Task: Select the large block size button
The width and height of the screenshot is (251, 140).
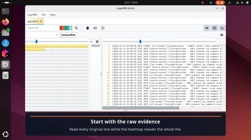Action: click(97, 42)
